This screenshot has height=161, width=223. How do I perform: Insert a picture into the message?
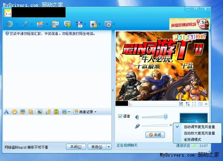pos(40,112)
